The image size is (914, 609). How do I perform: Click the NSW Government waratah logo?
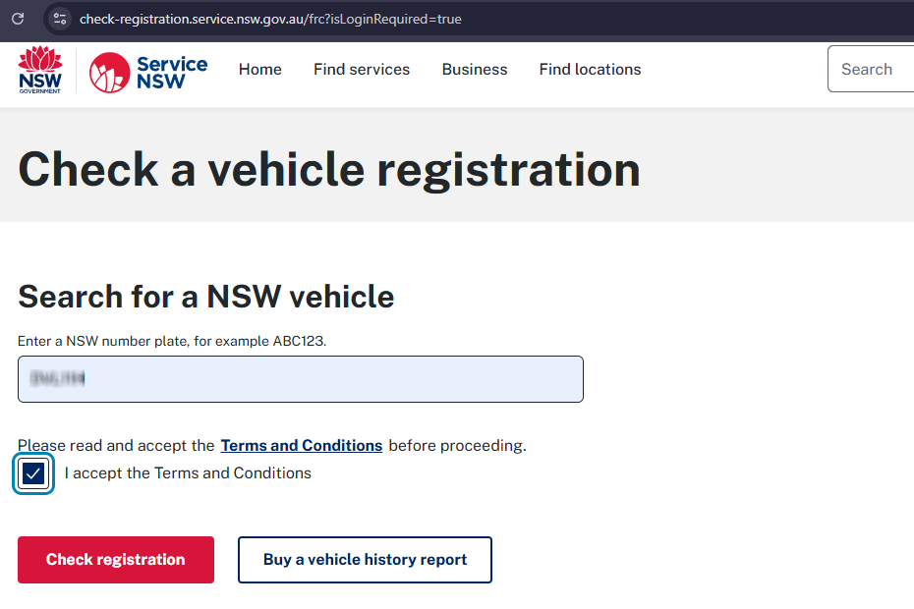pyautogui.click(x=40, y=70)
